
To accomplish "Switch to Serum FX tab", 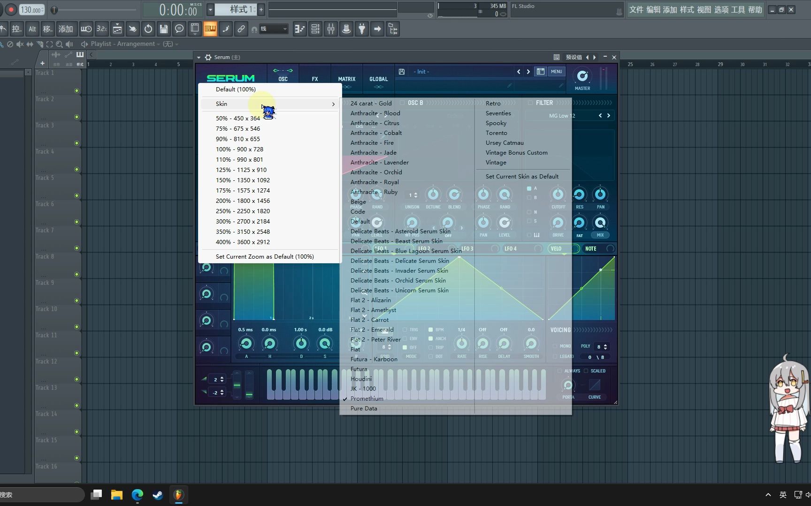I will pyautogui.click(x=315, y=79).
